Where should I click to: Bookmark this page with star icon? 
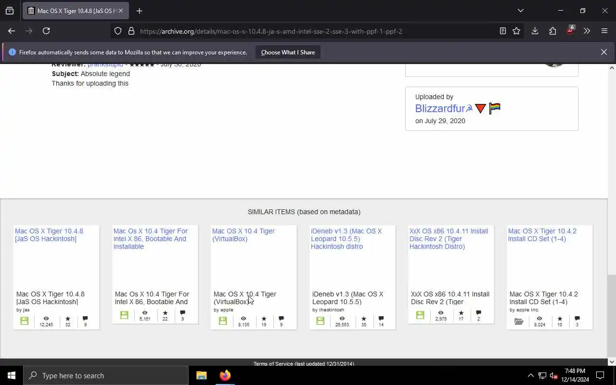(516, 31)
